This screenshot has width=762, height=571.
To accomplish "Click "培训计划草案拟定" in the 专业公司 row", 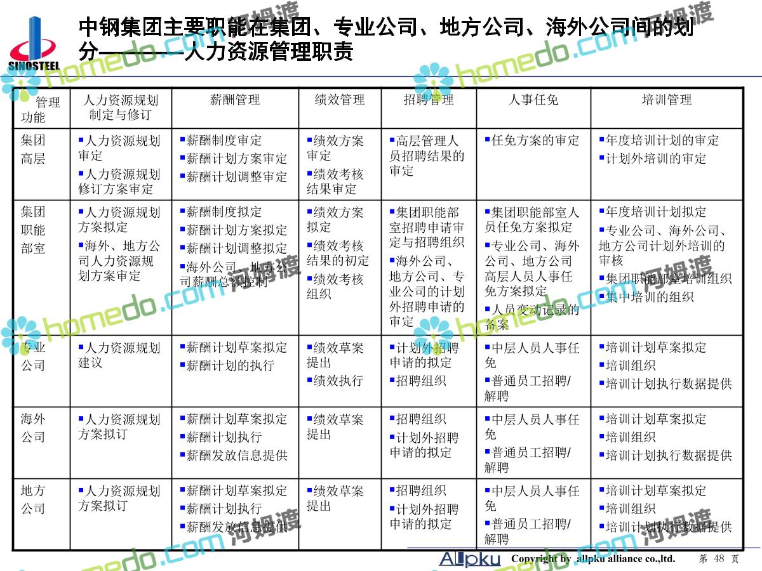I will pos(653,348).
